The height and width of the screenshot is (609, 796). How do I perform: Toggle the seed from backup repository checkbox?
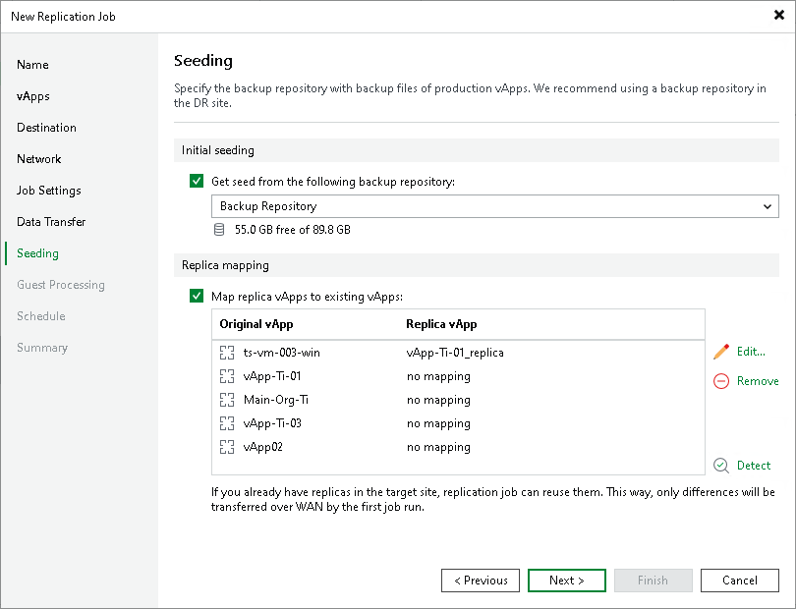point(196,182)
